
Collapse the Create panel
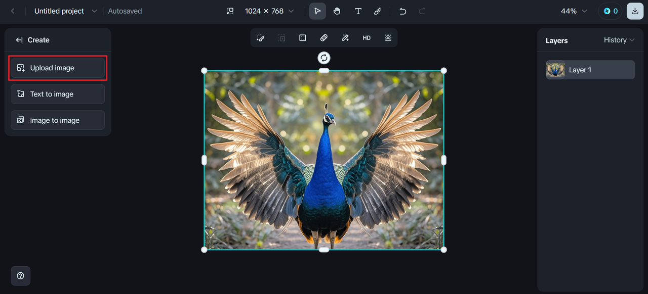click(19, 40)
